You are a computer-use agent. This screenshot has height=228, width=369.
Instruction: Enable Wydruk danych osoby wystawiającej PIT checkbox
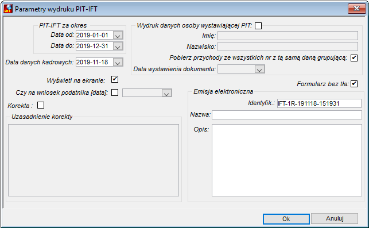click(x=258, y=26)
